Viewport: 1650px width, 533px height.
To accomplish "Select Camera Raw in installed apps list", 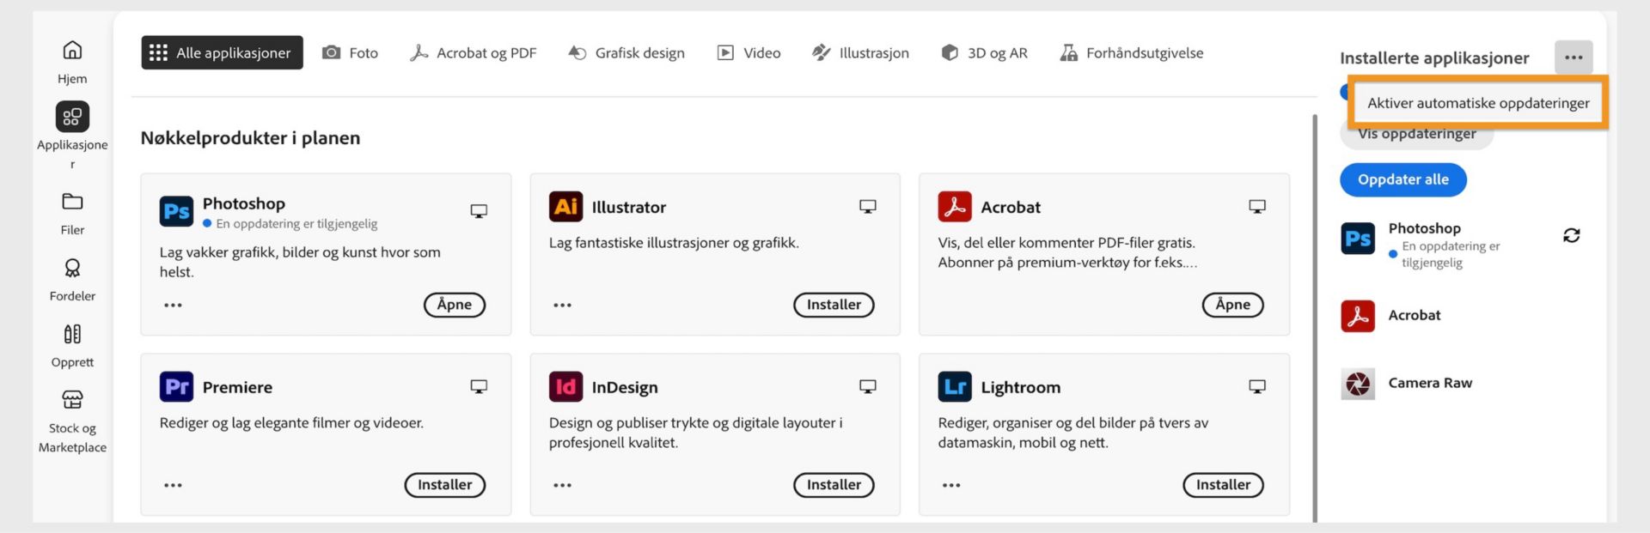I will [1407, 384].
